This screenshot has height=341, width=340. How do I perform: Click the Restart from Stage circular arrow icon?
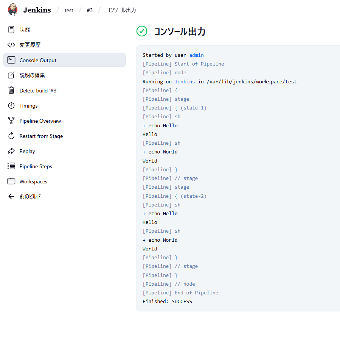(x=11, y=136)
